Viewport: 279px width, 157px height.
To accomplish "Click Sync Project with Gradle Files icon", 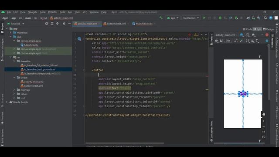I will [x=248, y=18].
